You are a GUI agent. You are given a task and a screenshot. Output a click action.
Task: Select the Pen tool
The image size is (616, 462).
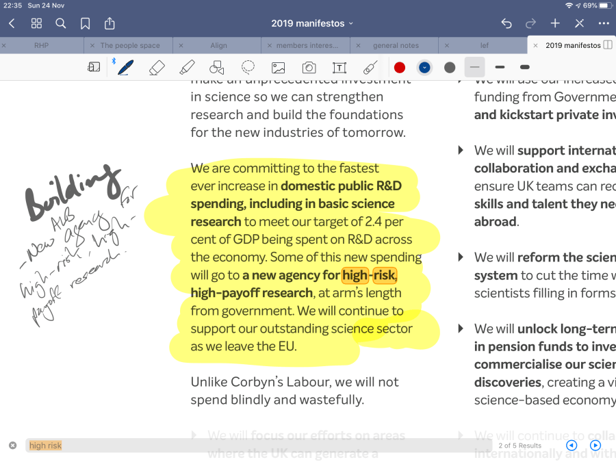125,68
